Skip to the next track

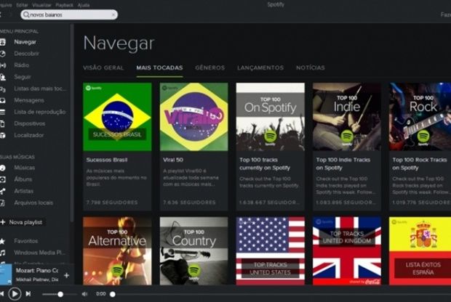click(28, 294)
